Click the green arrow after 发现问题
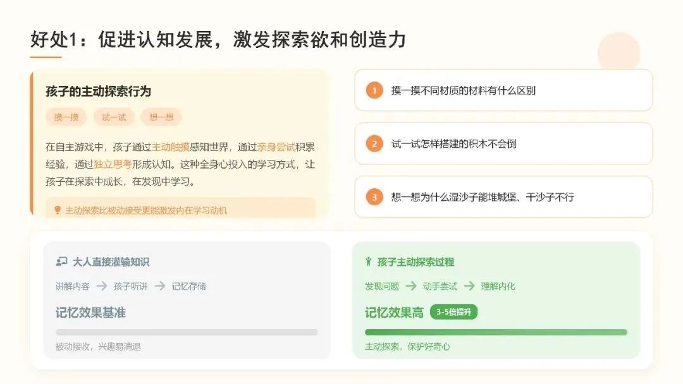This screenshot has height=384, width=683. pyautogui.click(x=411, y=286)
